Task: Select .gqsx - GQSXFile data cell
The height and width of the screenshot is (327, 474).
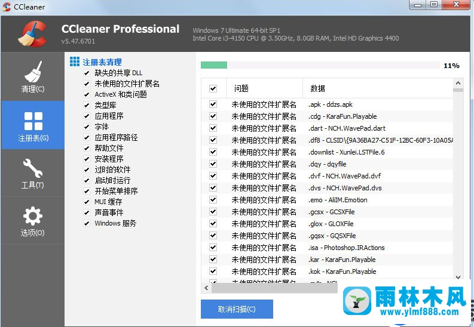Action: coord(332,236)
